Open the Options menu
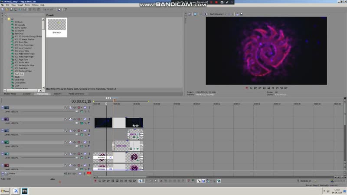347x195 pixels. pos(35,5)
